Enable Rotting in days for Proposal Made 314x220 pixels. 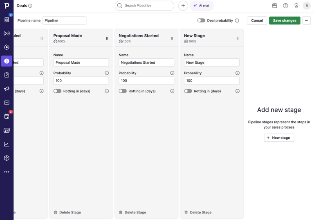click(58, 91)
